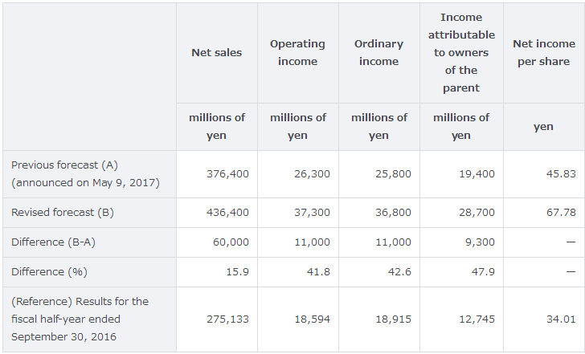Click the Ordinary income header cell
The height and width of the screenshot is (354, 585).
pos(378,52)
